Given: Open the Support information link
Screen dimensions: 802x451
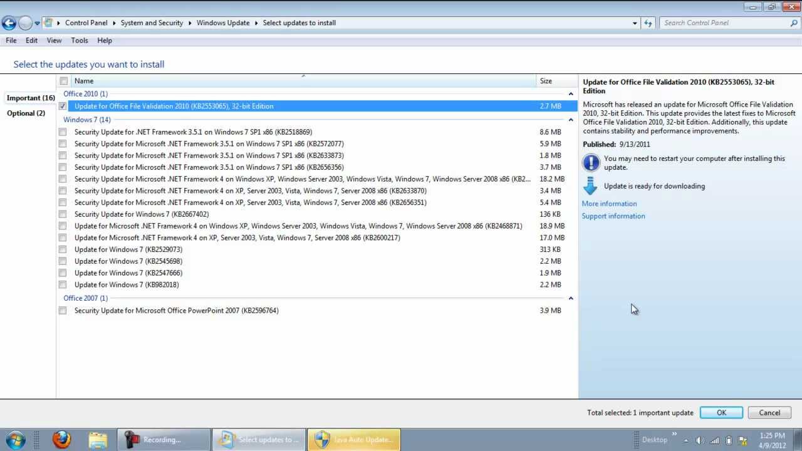Looking at the screenshot, I should click(613, 216).
